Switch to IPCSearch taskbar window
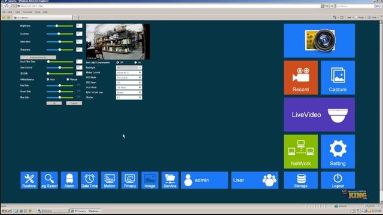Screen dimensions: 383x215 pos(53,211)
